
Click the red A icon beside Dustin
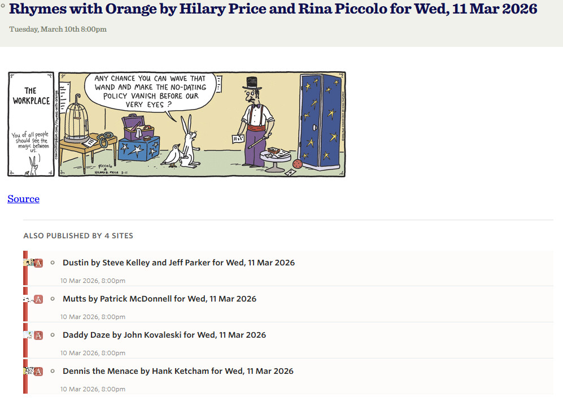click(38, 263)
